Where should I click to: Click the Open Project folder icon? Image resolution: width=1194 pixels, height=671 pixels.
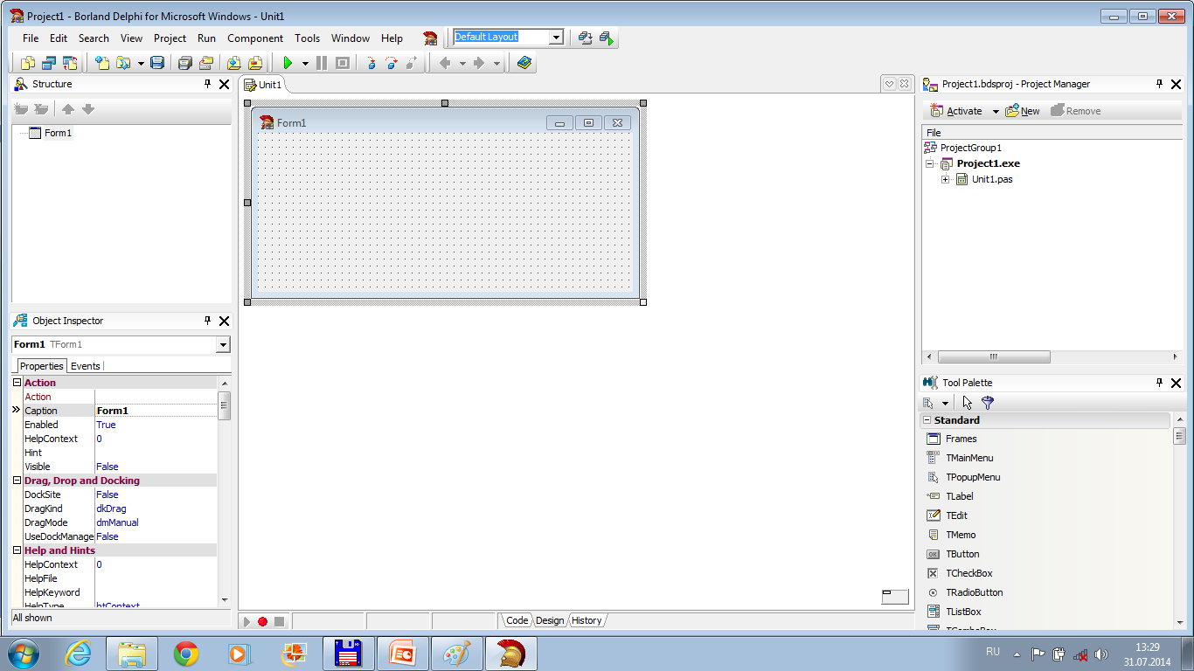205,63
